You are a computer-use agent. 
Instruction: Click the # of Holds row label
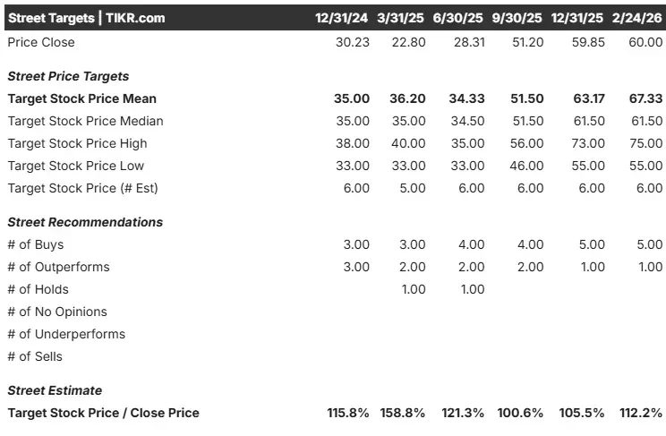click(38, 289)
